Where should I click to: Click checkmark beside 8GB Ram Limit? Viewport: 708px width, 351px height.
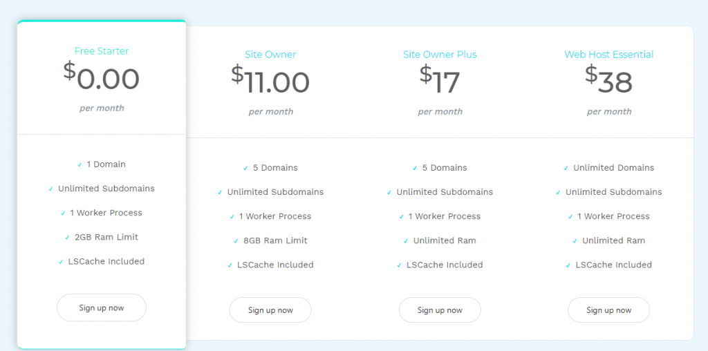pyautogui.click(x=236, y=241)
